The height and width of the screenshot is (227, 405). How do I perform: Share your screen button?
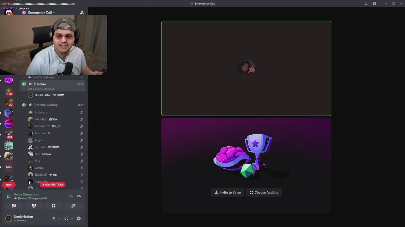34,206
